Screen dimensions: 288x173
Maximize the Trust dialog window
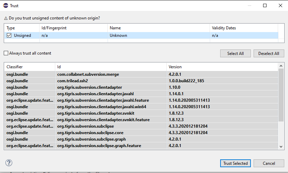(x=265, y=5)
